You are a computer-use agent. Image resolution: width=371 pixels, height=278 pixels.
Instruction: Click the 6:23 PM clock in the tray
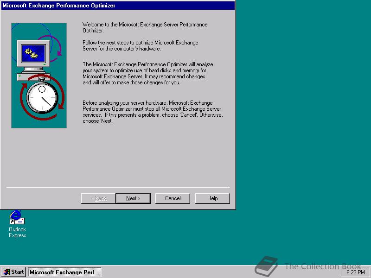pyautogui.click(x=355, y=272)
